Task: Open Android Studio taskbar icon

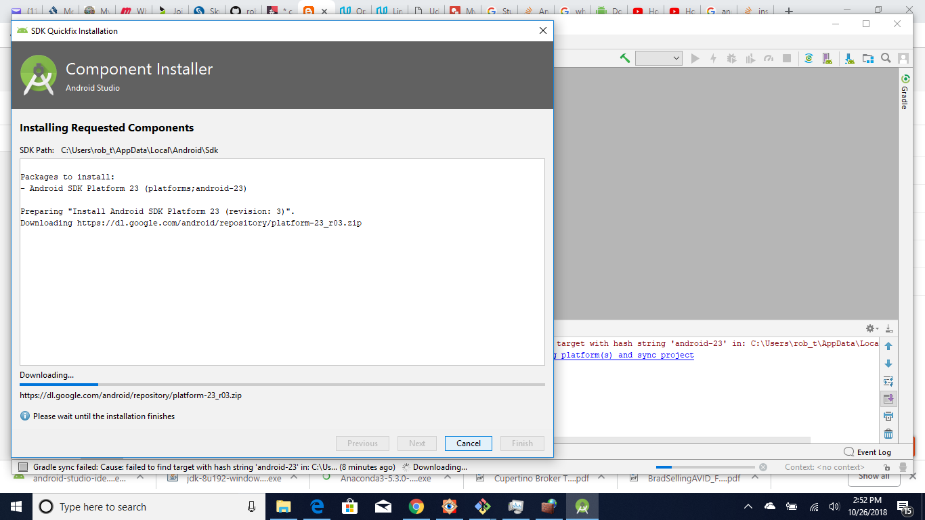Action: click(x=582, y=506)
